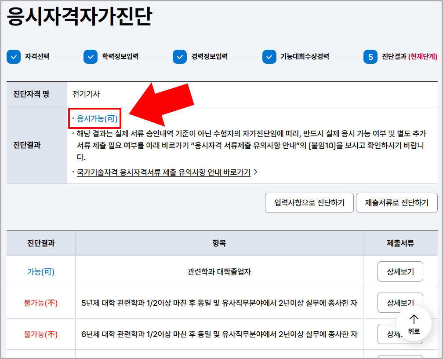This screenshot has height=359, width=443.
Task: Click the 항목 column header
Action: pyautogui.click(x=219, y=243)
